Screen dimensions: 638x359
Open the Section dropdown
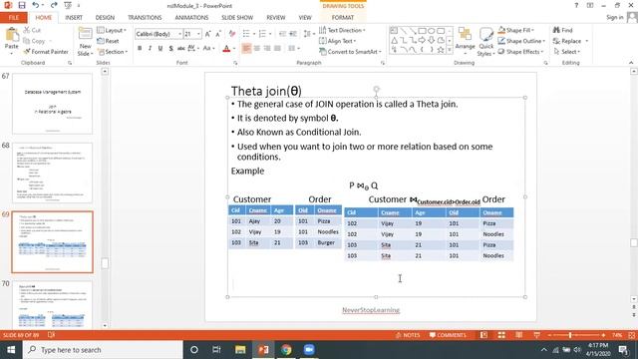pos(113,52)
